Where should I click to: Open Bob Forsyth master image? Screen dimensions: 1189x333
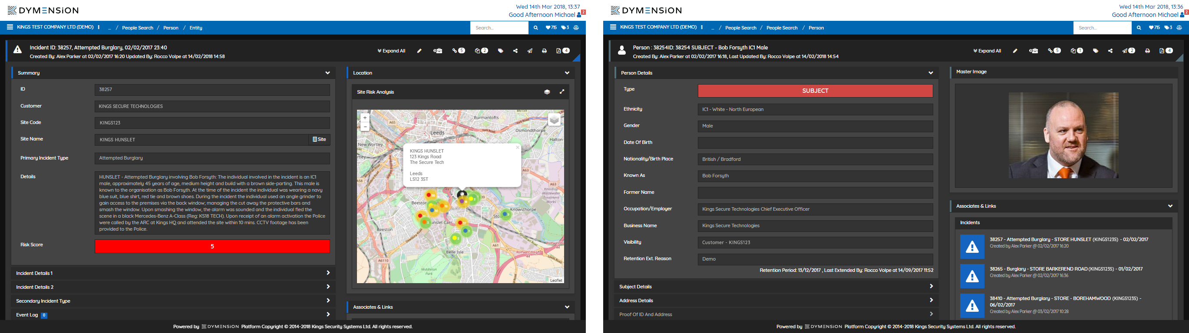[x=1063, y=135]
